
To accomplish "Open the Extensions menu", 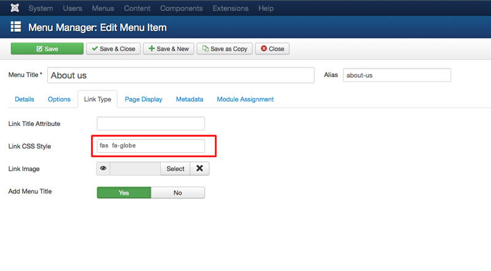I will (231, 8).
